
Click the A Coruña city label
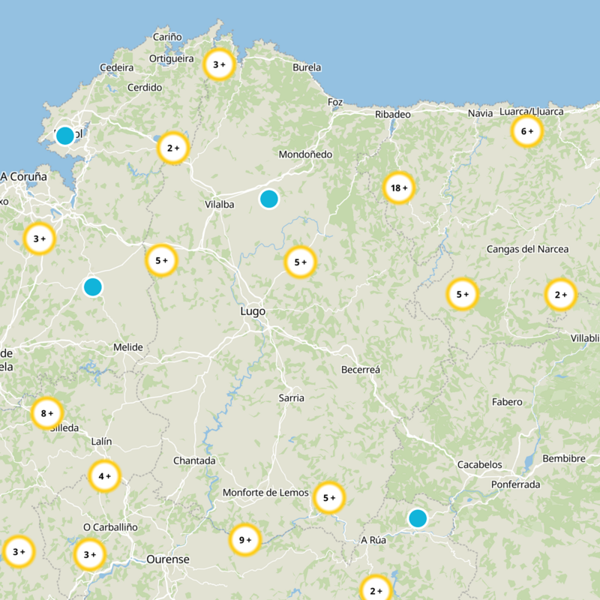point(24,176)
